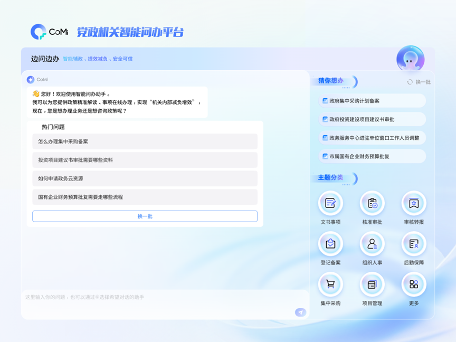Click the 审核转报 bookmark icon
The image size is (456, 342).
pos(413,204)
